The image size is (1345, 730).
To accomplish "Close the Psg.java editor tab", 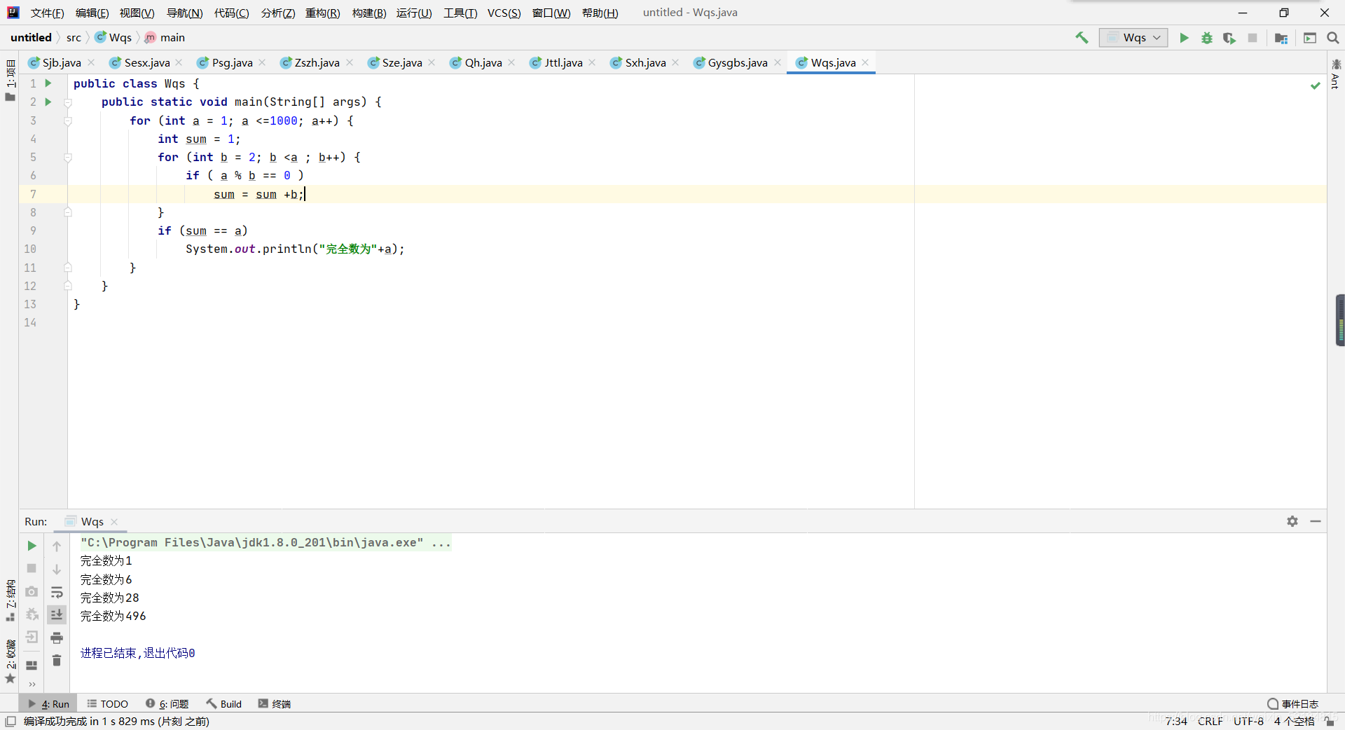I will 262,62.
